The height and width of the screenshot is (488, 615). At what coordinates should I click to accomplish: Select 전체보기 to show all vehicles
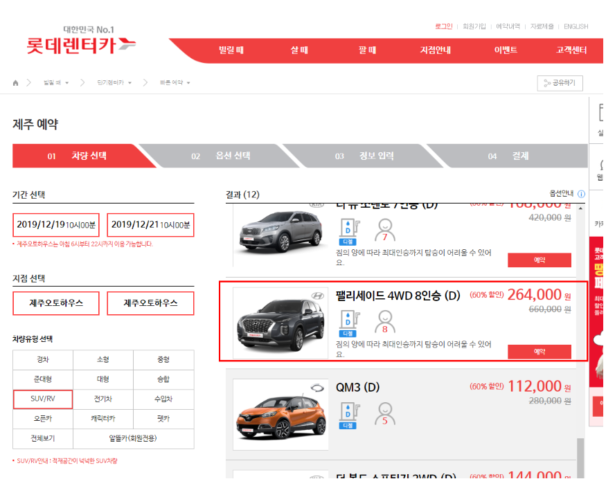43,439
